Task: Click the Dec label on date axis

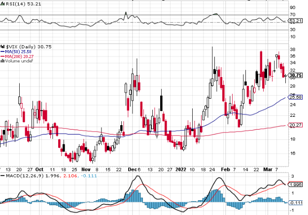Action: [132, 169]
